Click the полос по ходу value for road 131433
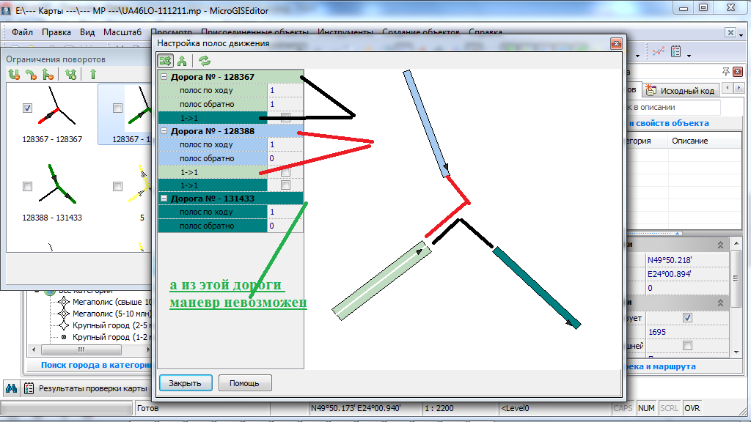Viewport: 751px width, 422px height. [x=285, y=212]
